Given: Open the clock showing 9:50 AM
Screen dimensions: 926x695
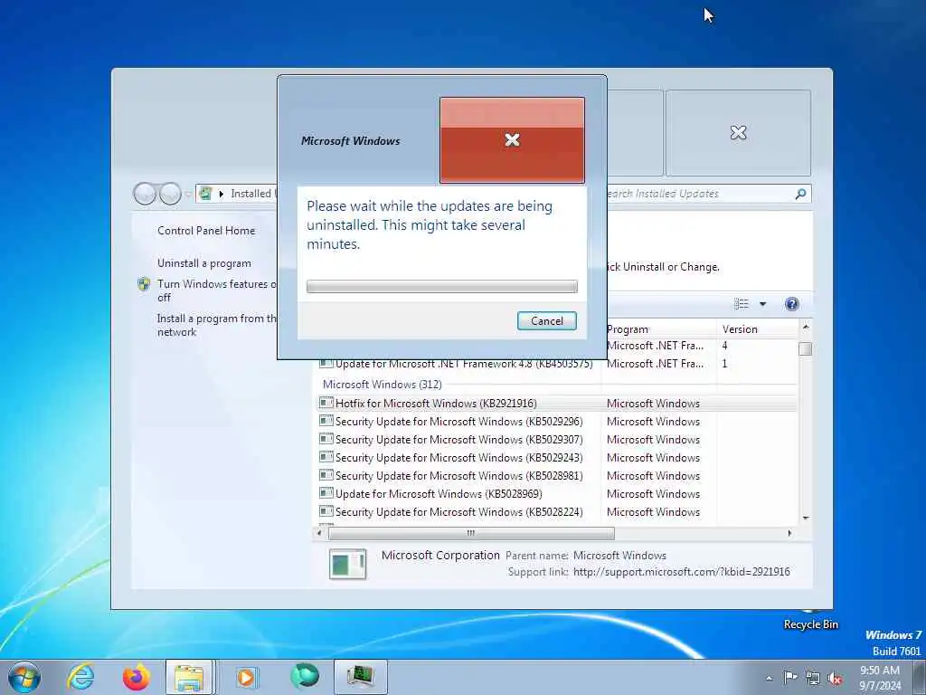Looking at the screenshot, I should coord(879,678).
